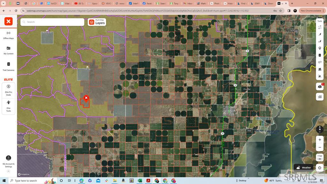This screenshot has width=327, height=184.
Task: Open the Weather panel
Action: [303, 167]
